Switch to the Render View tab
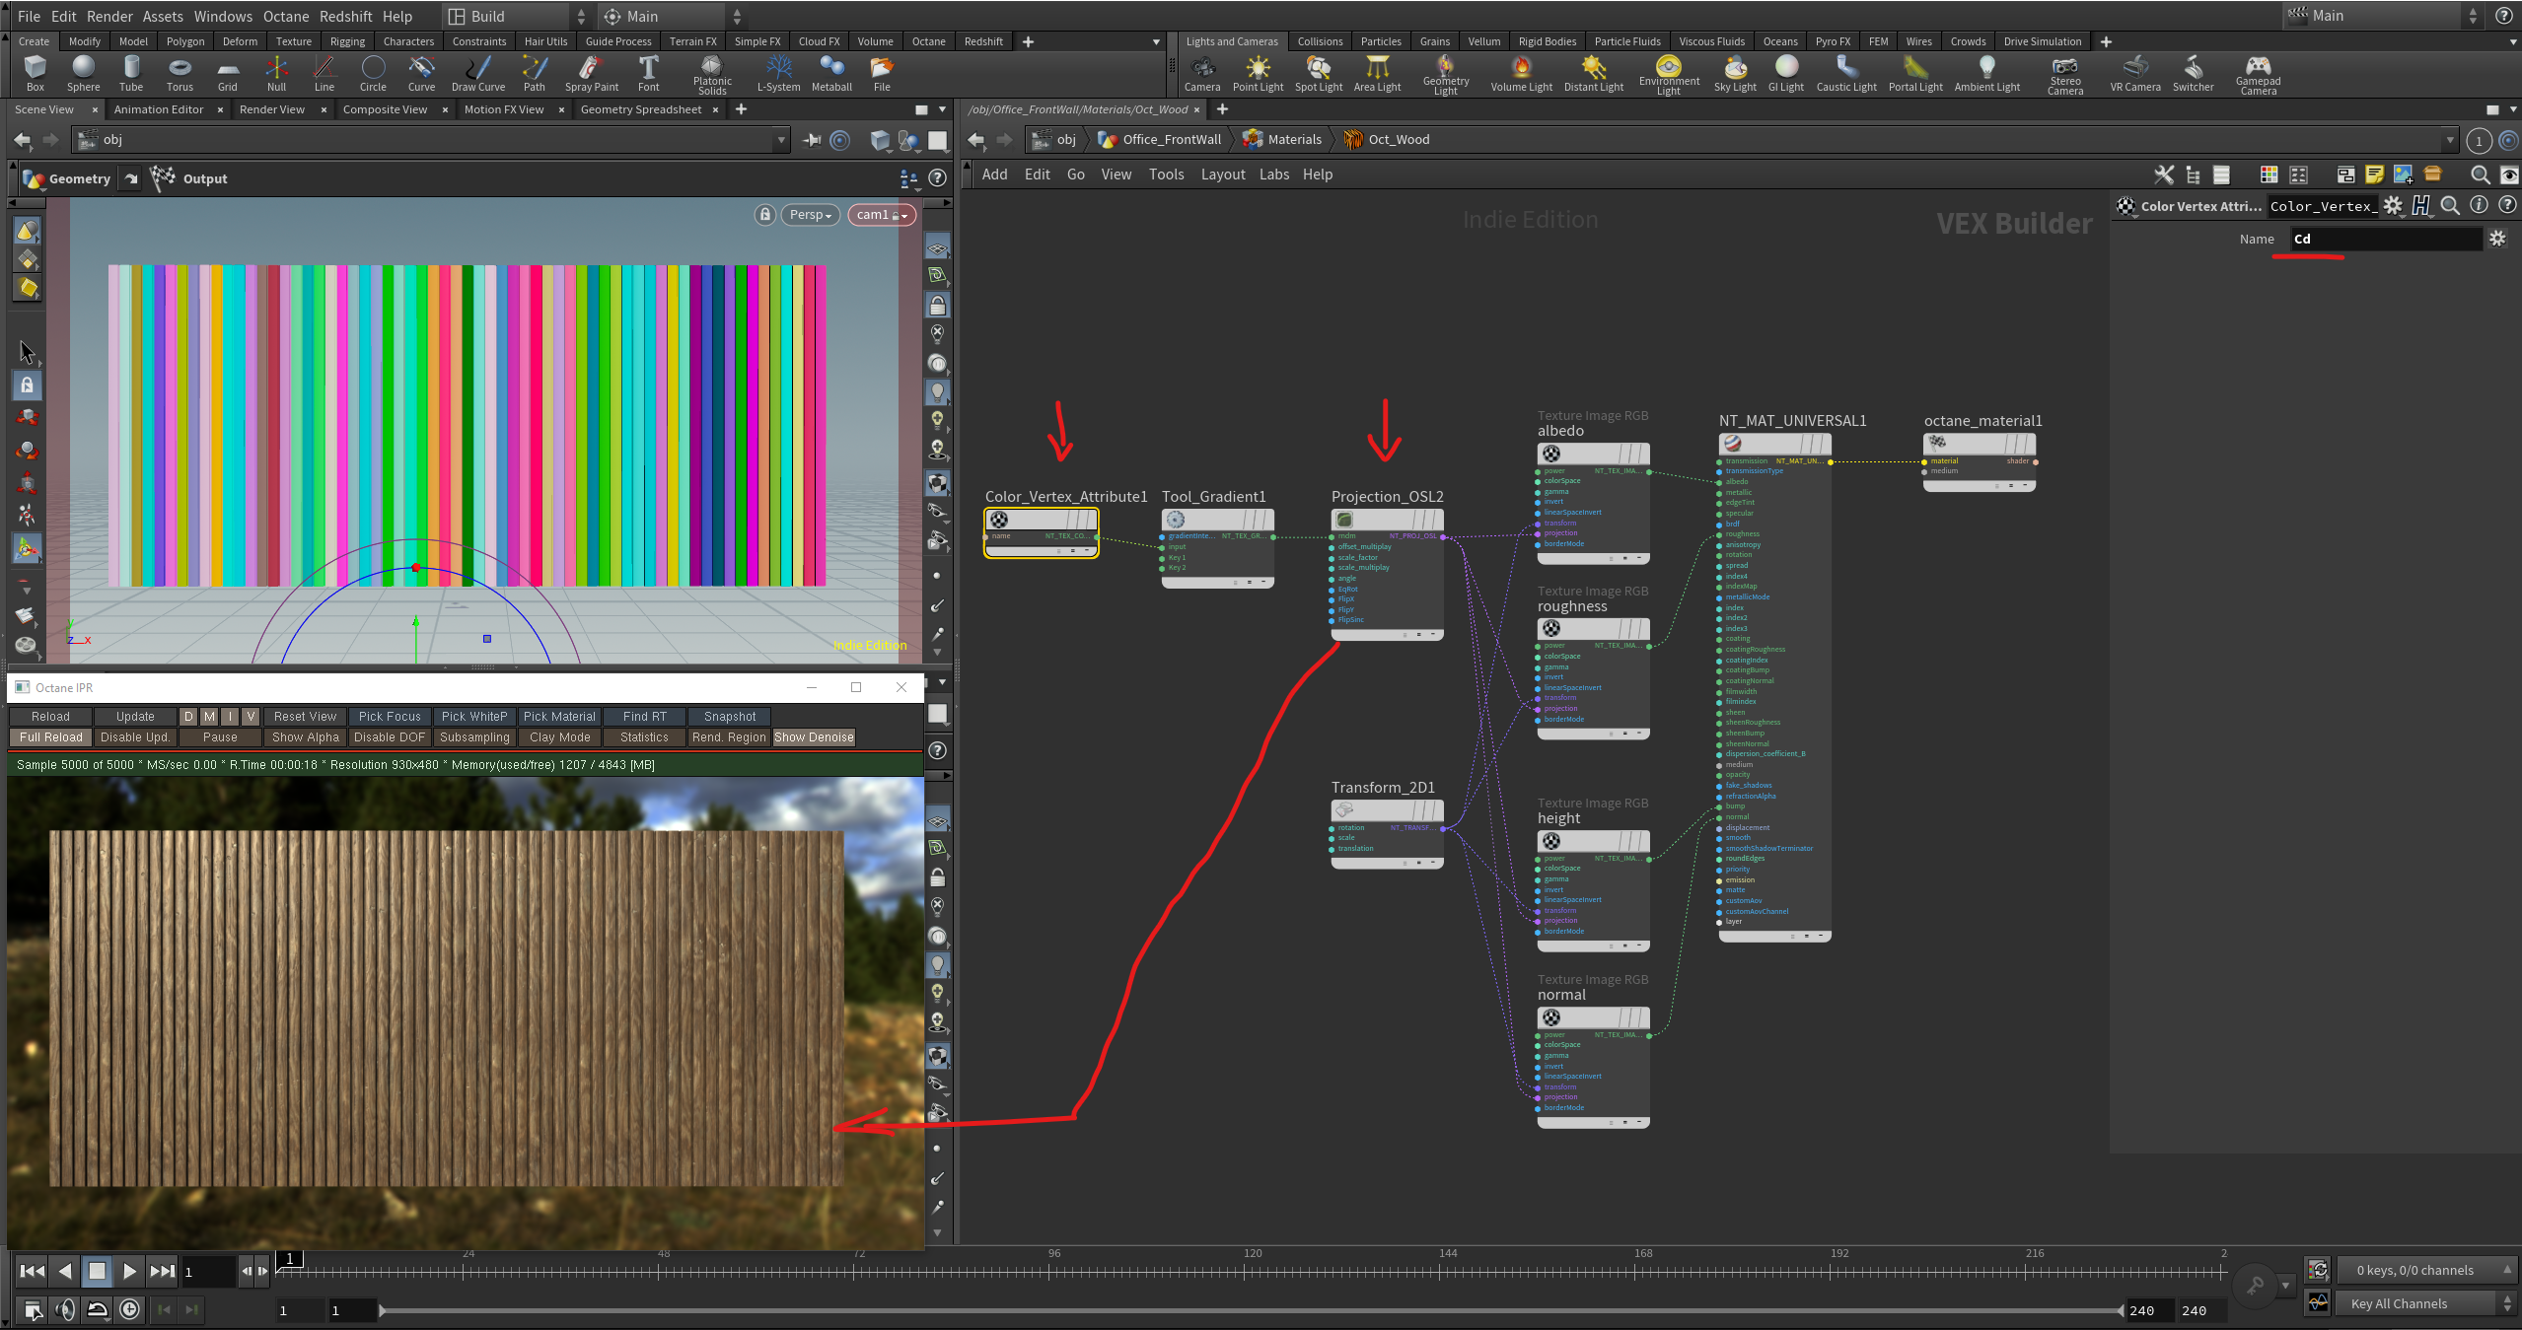The image size is (2522, 1330). [x=271, y=109]
